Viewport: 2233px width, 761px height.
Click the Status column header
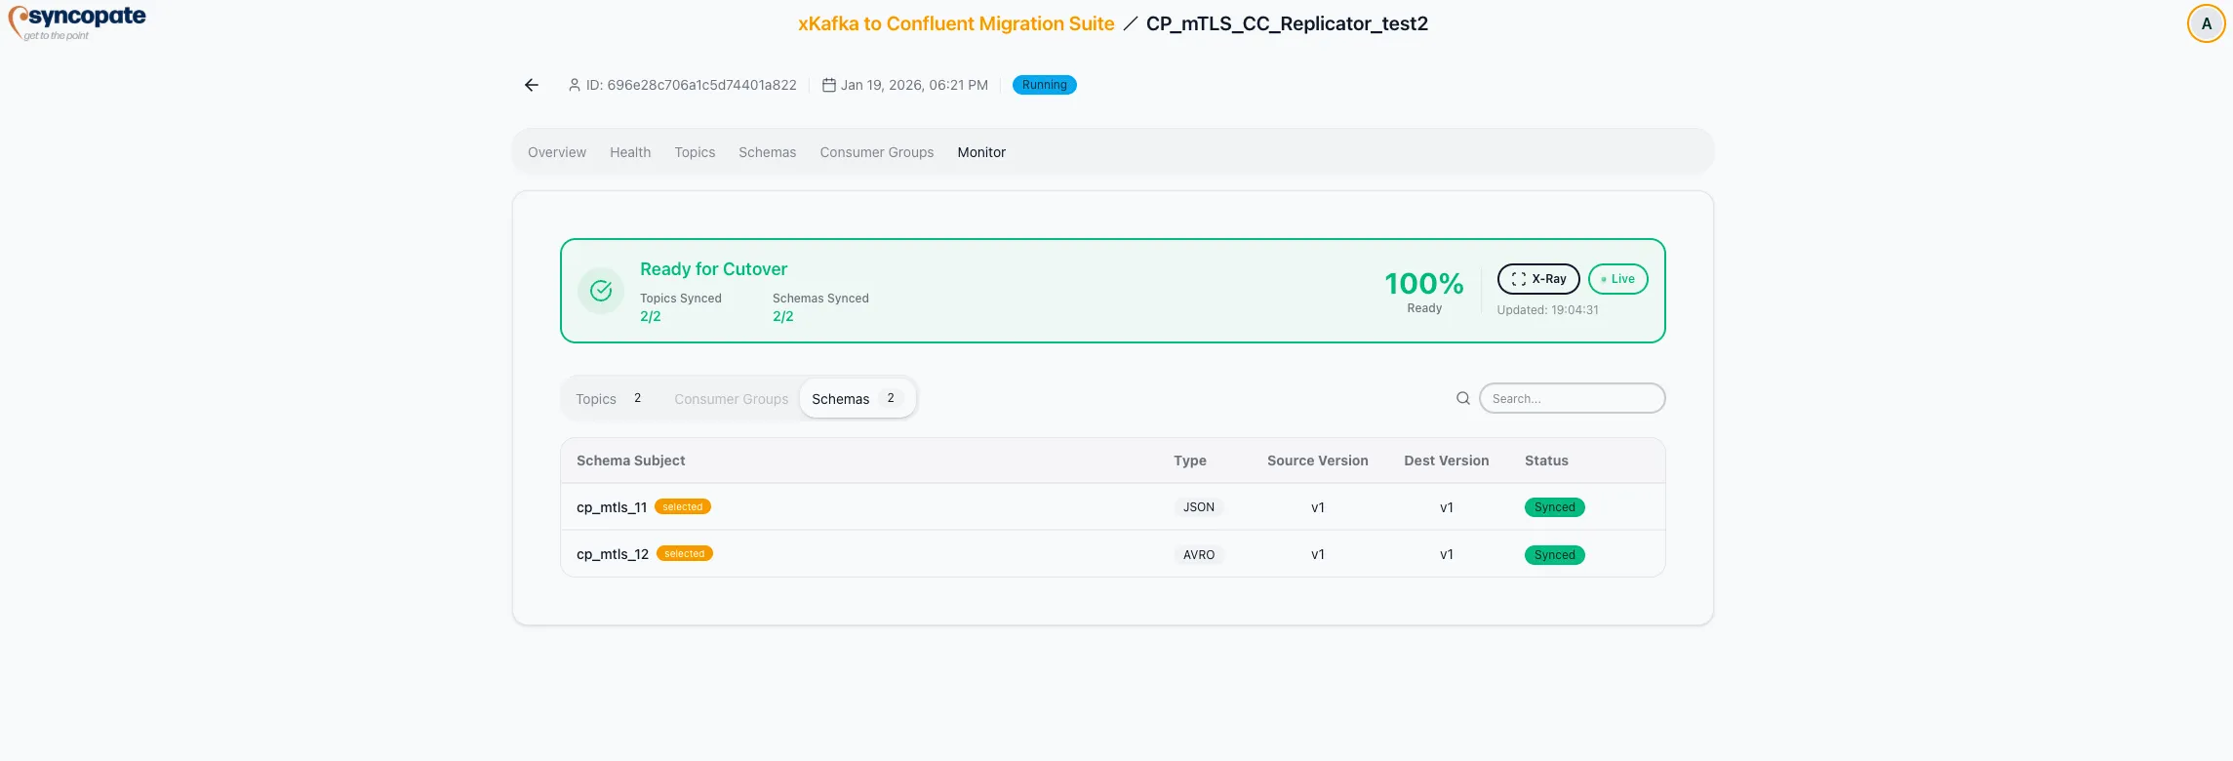[1546, 461]
